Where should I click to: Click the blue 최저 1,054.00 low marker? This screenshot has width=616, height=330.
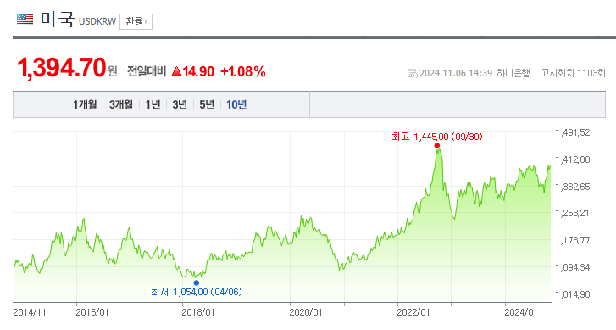coord(197,282)
